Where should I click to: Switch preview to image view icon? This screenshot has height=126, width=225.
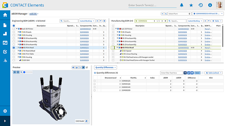(x=77, y=67)
